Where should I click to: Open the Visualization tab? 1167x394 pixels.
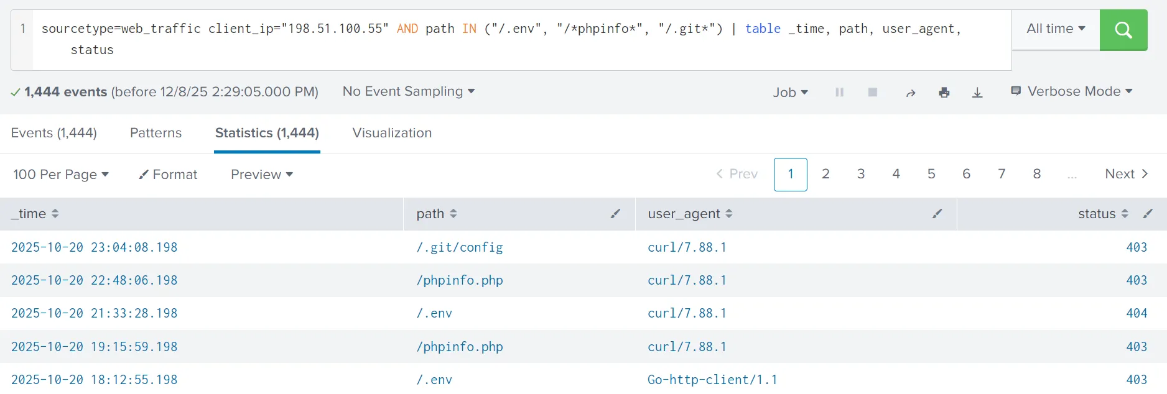[x=392, y=133]
